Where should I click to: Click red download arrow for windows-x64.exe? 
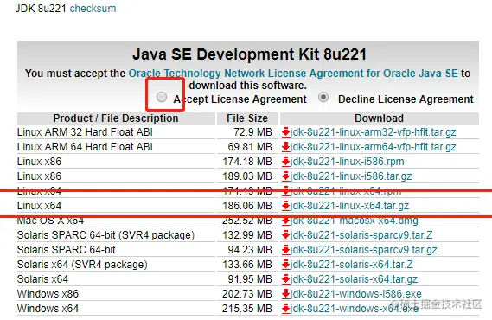285,309
